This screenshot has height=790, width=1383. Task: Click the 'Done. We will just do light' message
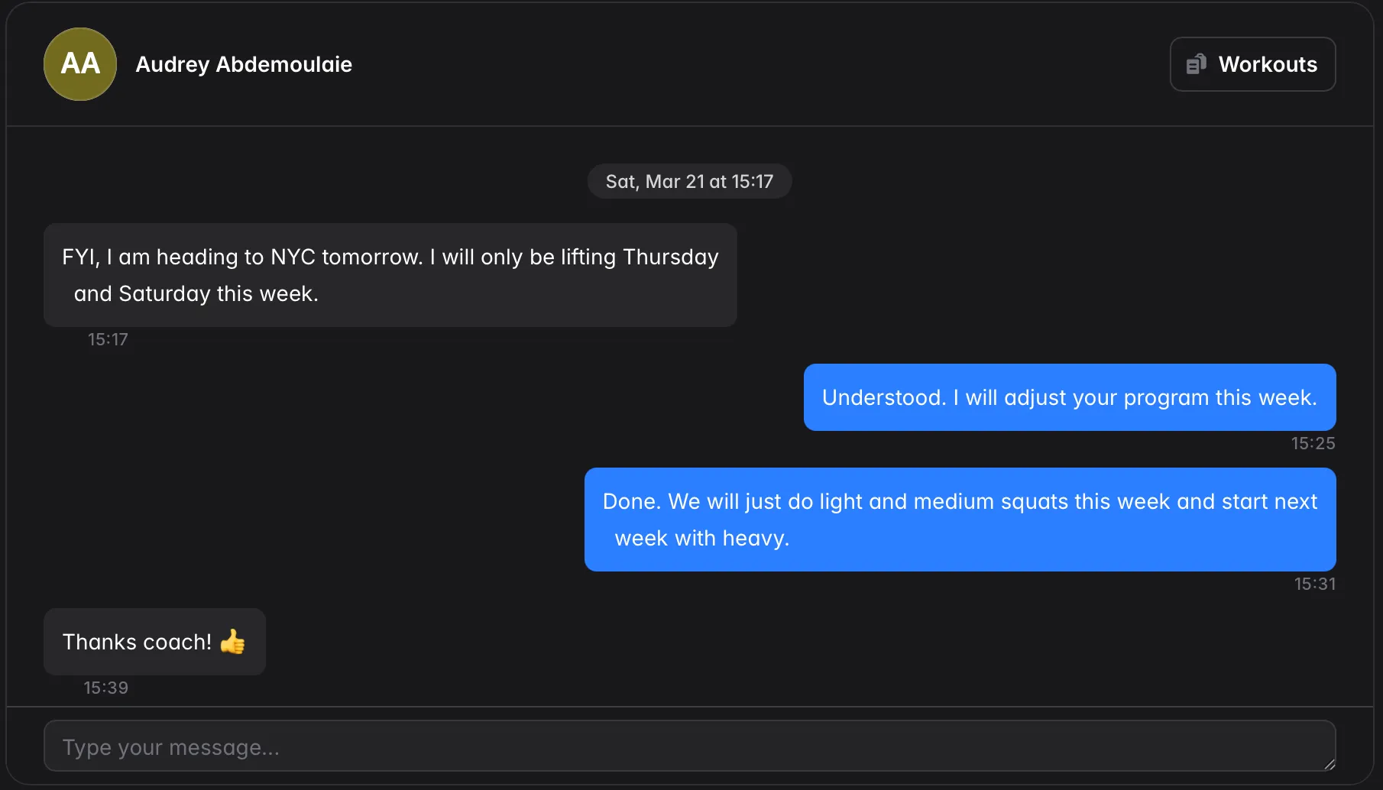[x=960, y=520]
